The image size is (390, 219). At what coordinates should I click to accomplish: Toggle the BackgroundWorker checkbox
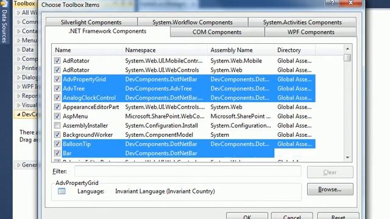pos(57,134)
